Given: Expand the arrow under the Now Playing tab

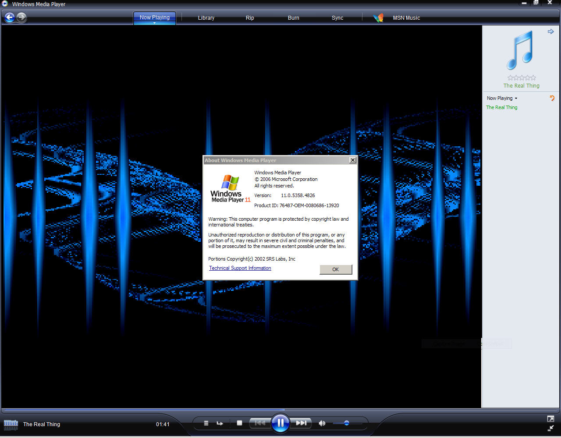Looking at the screenshot, I should click(155, 23).
